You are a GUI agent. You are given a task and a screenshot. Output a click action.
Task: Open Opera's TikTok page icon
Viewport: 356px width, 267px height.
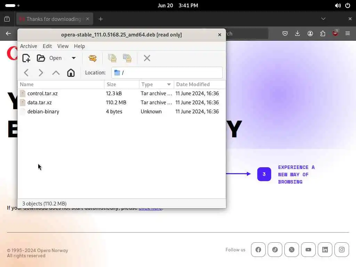click(275, 250)
